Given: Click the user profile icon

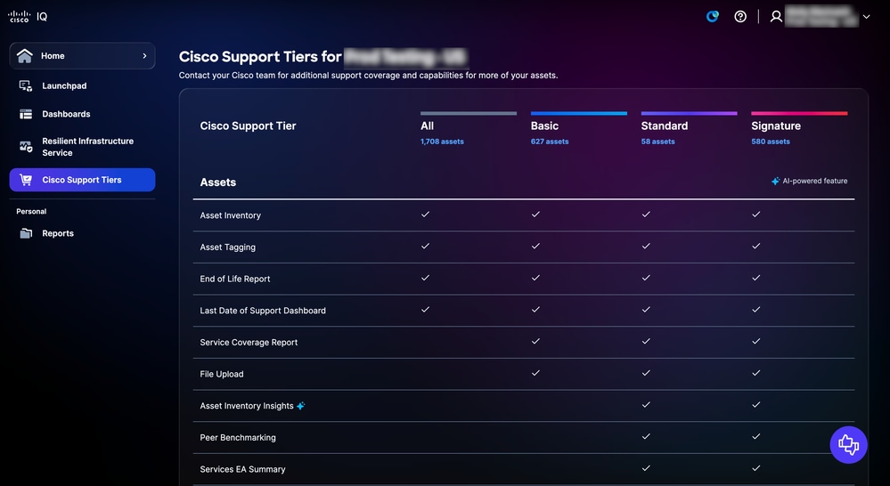Looking at the screenshot, I should point(776,16).
